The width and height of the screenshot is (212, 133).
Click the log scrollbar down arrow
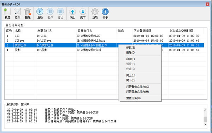tap(205, 124)
